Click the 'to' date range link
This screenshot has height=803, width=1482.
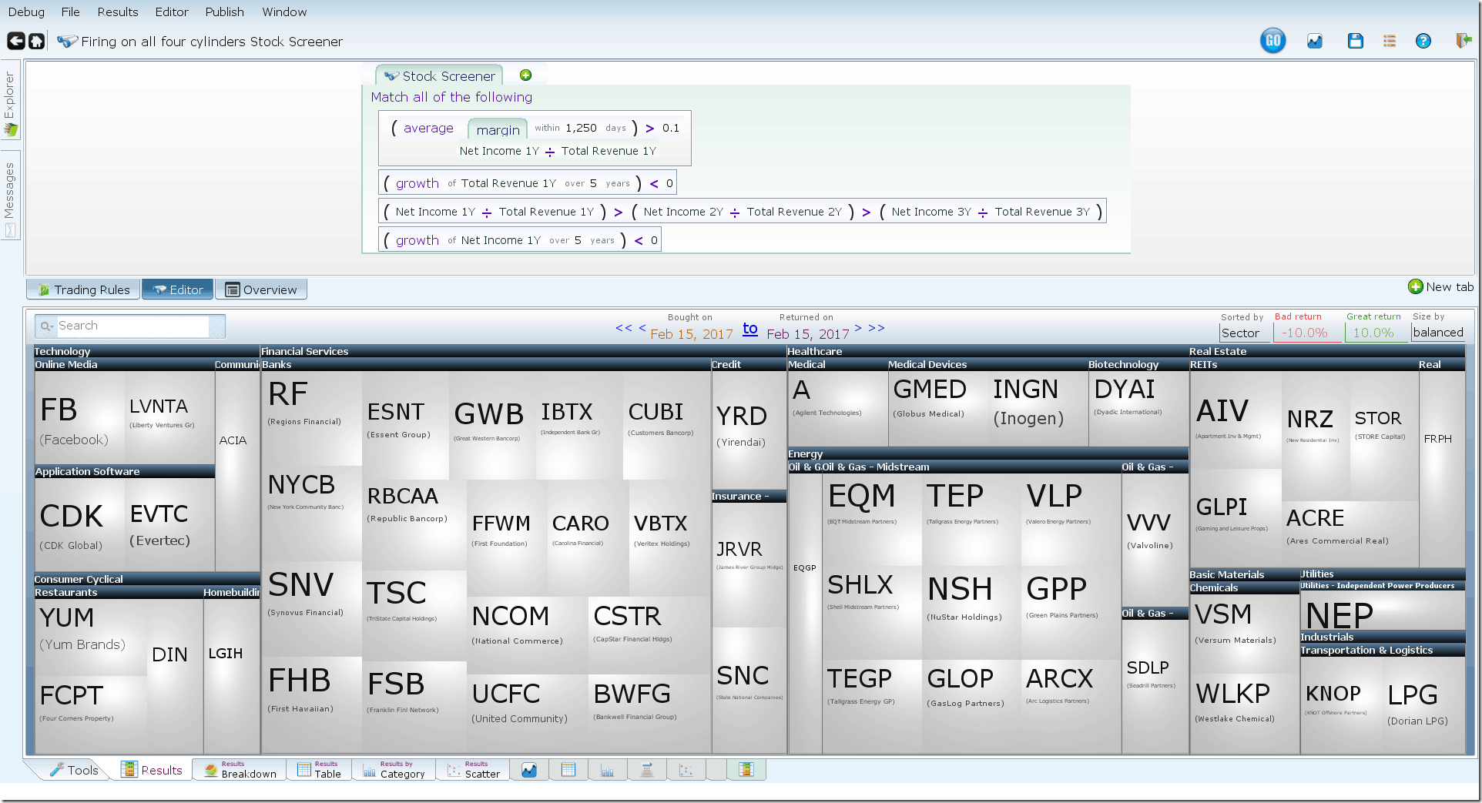pyautogui.click(x=750, y=329)
